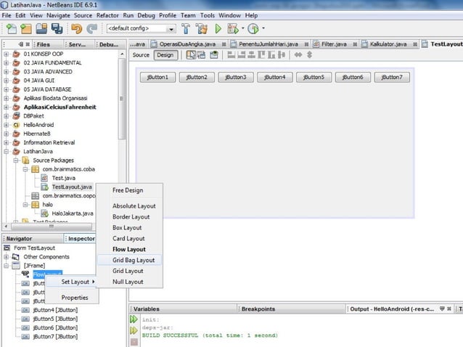Run the project with green play icon
This screenshot has width=463, height=347.
pos(218,29)
